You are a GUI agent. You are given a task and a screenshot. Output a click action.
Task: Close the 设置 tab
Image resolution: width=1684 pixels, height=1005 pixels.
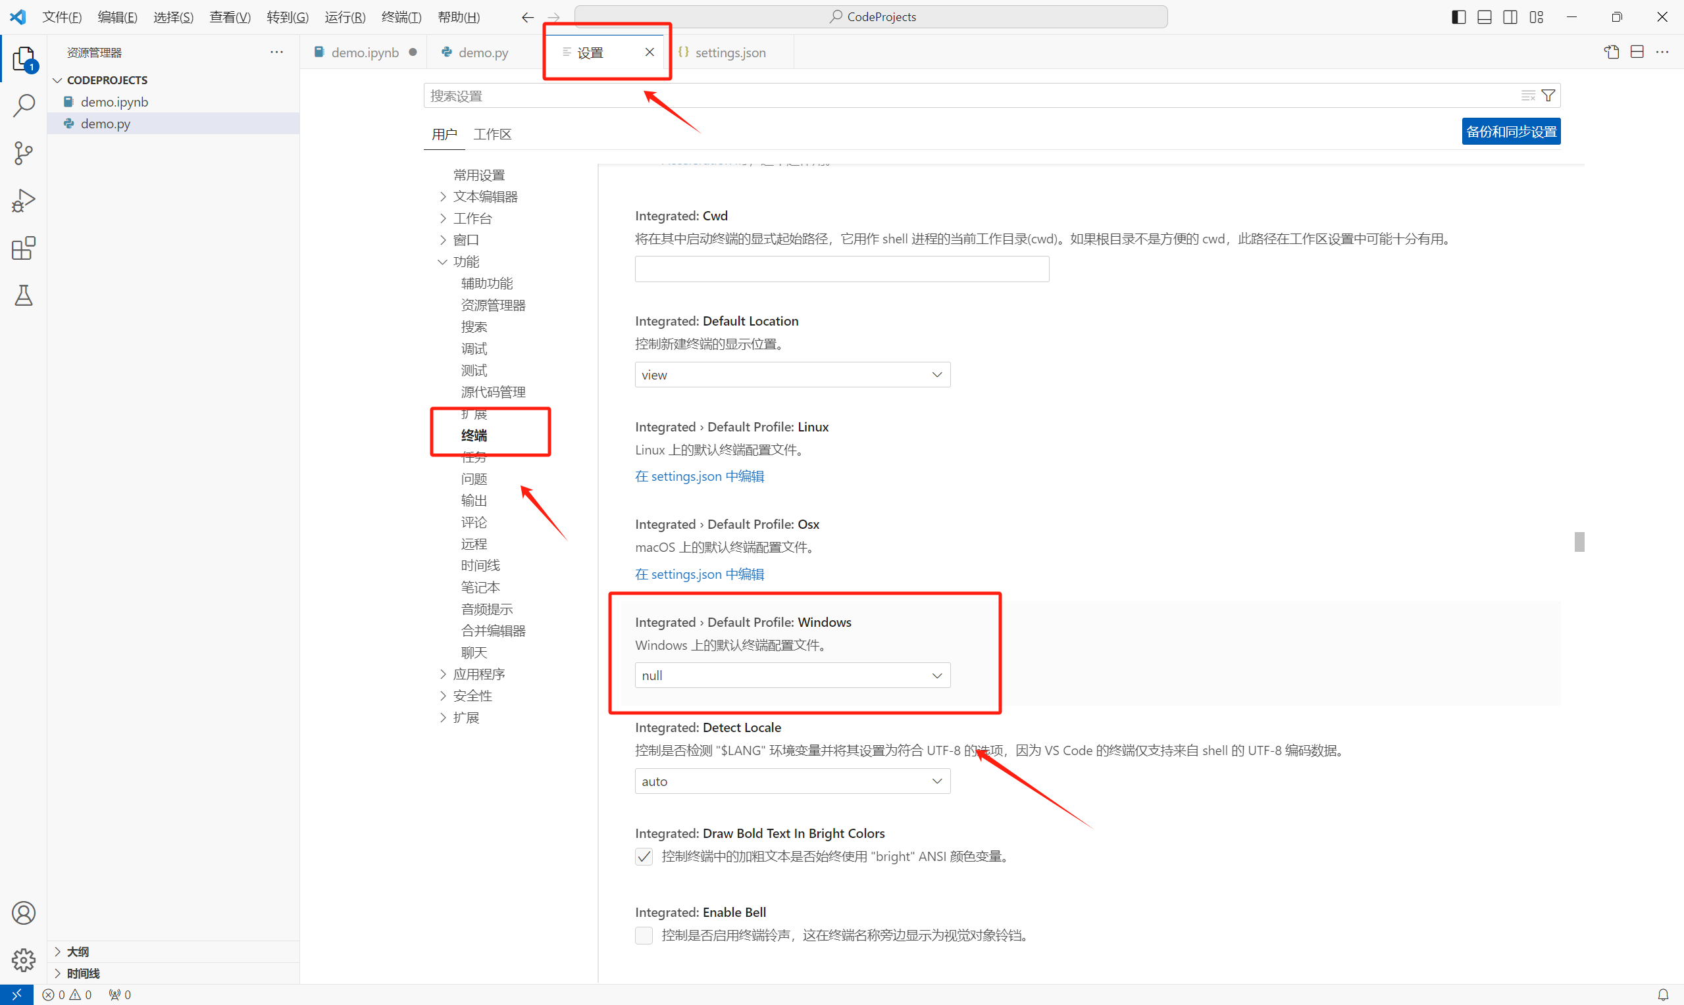pyautogui.click(x=650, y=52)
